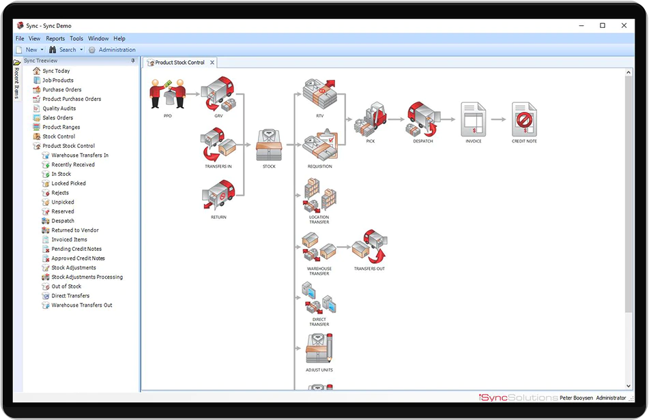This screenshot has height=420, width=649.
Task: Open Direct Transfers tree item
Action: pyautogui.click(x=70, y=296)
